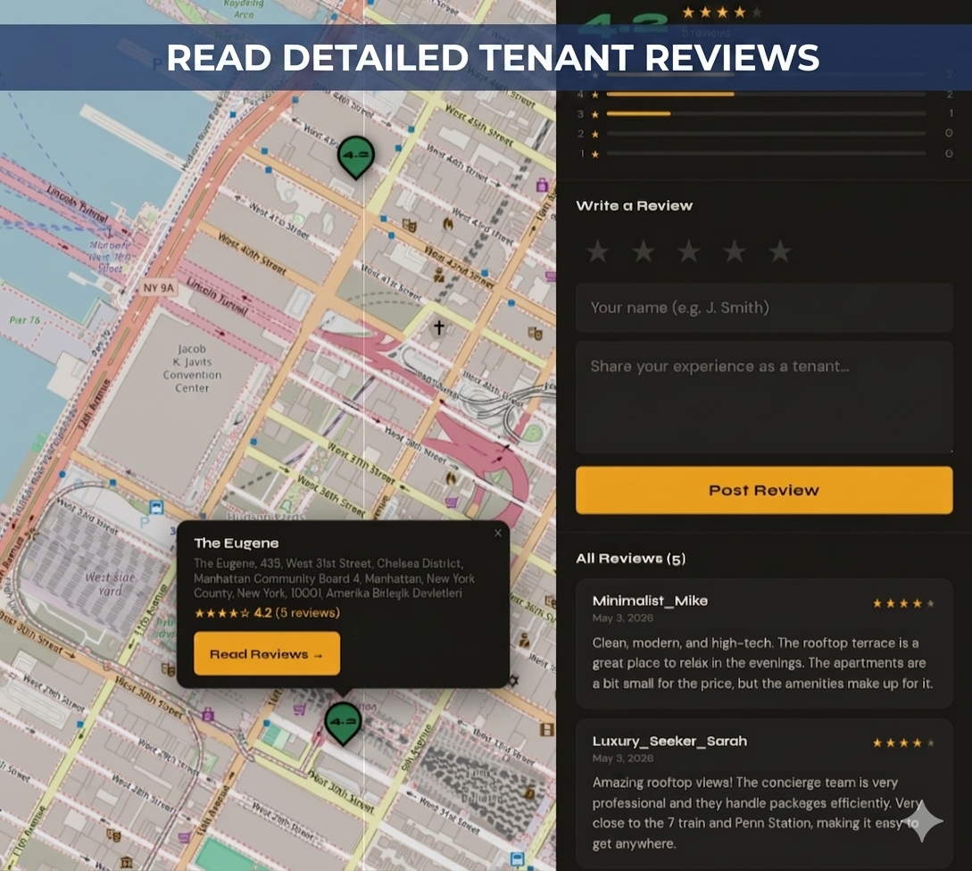Open Read Reviews for The Eugene
The image size is (972, 871).
tap(267, 653)
